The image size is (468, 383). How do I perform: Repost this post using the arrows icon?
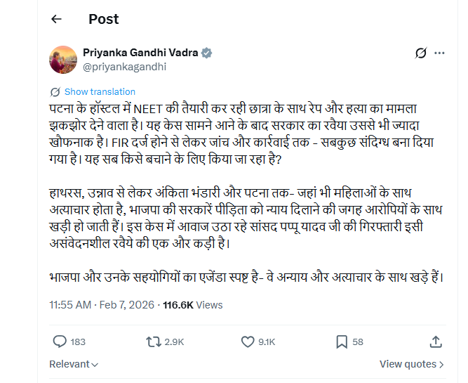click(152, 342)
